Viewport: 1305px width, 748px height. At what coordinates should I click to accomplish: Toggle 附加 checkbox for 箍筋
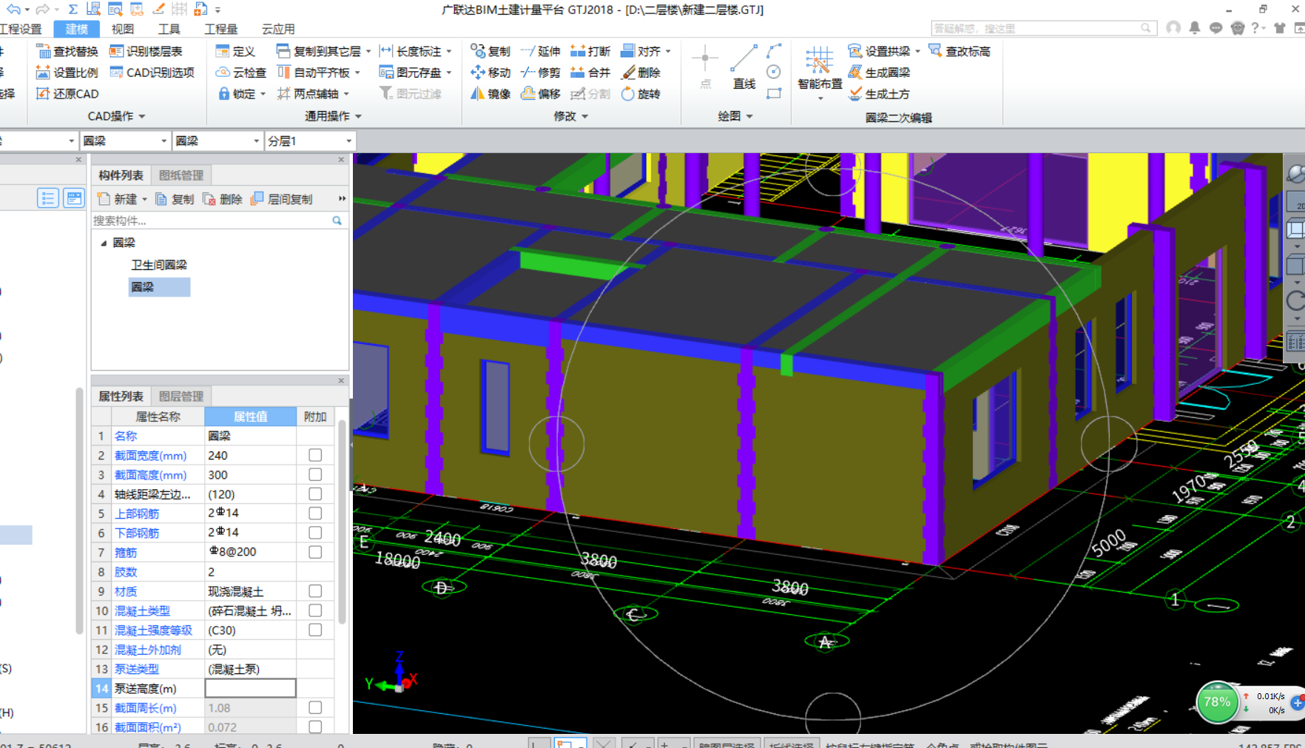(315, 552)
